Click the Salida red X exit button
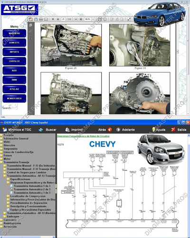 [x=179, y=129]
